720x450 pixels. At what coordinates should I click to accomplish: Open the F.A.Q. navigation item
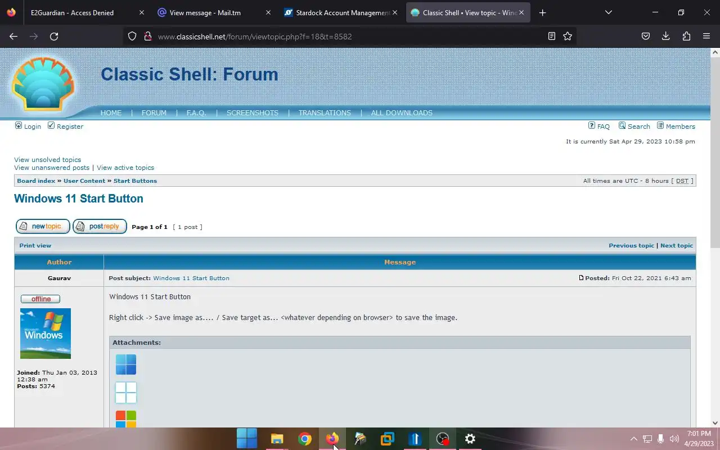[196, 112]
